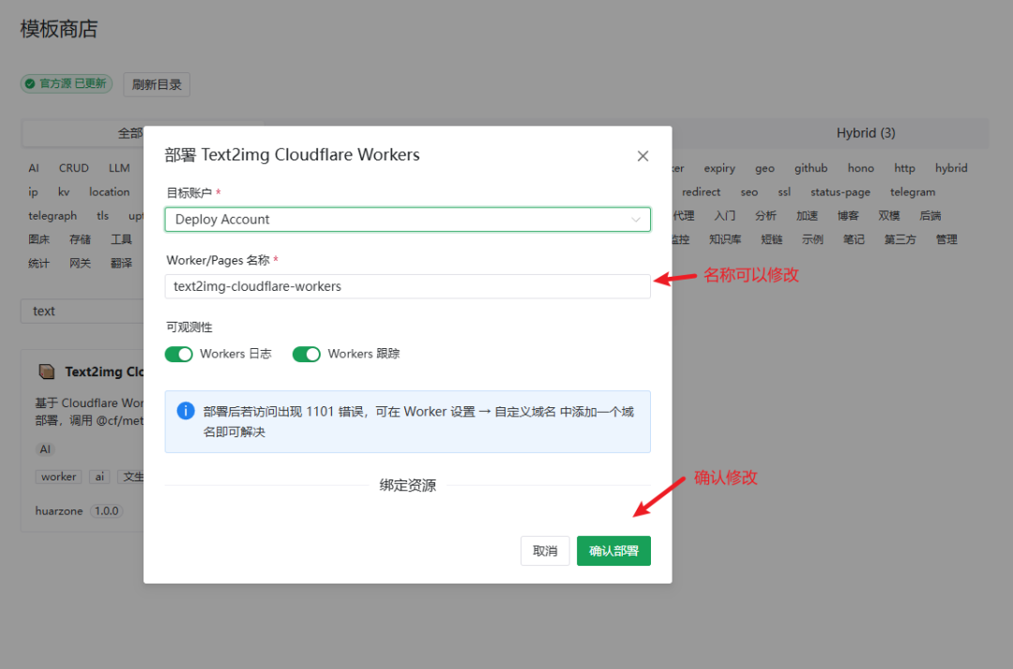Switch to the 全部 tab

click(129, 132)
